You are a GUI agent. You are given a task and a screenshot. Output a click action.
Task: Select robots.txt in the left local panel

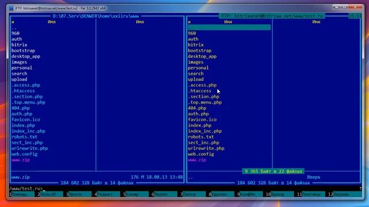pos(24,137)
